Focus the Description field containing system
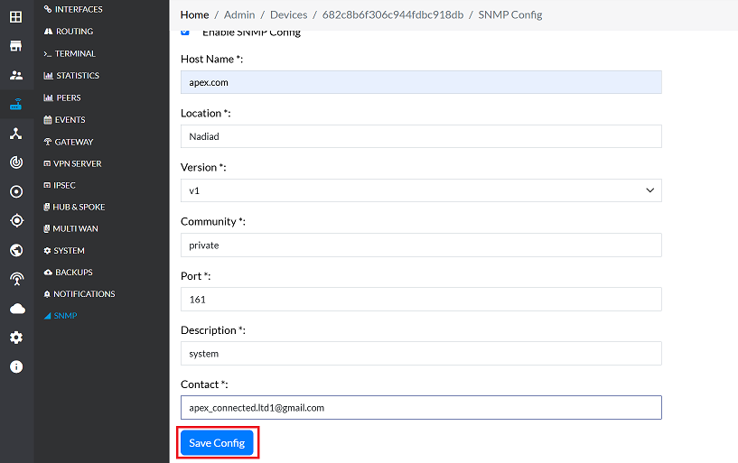The image size is (738, 463). coord(421,353)
